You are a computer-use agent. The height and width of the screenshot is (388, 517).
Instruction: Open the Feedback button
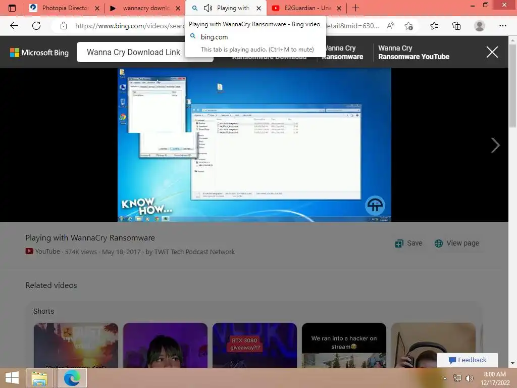point(467,360)
